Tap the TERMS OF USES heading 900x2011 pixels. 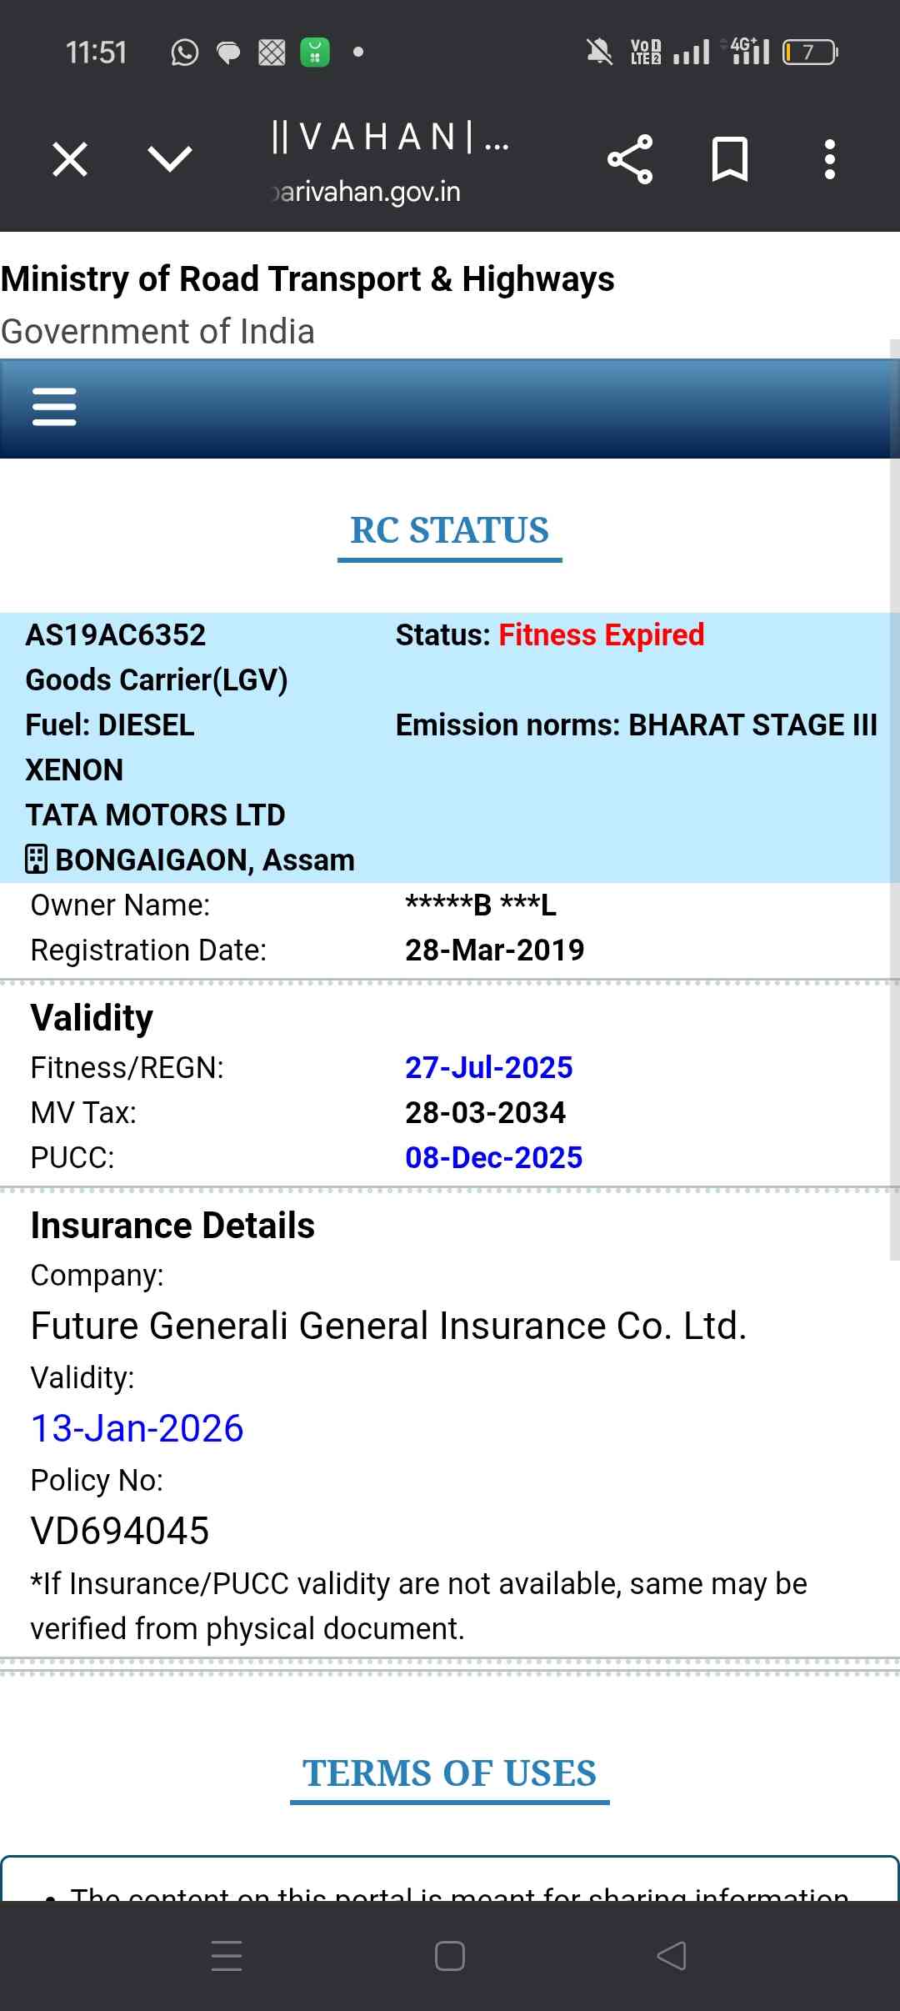pyautogui.click(x=449, y=1773)
